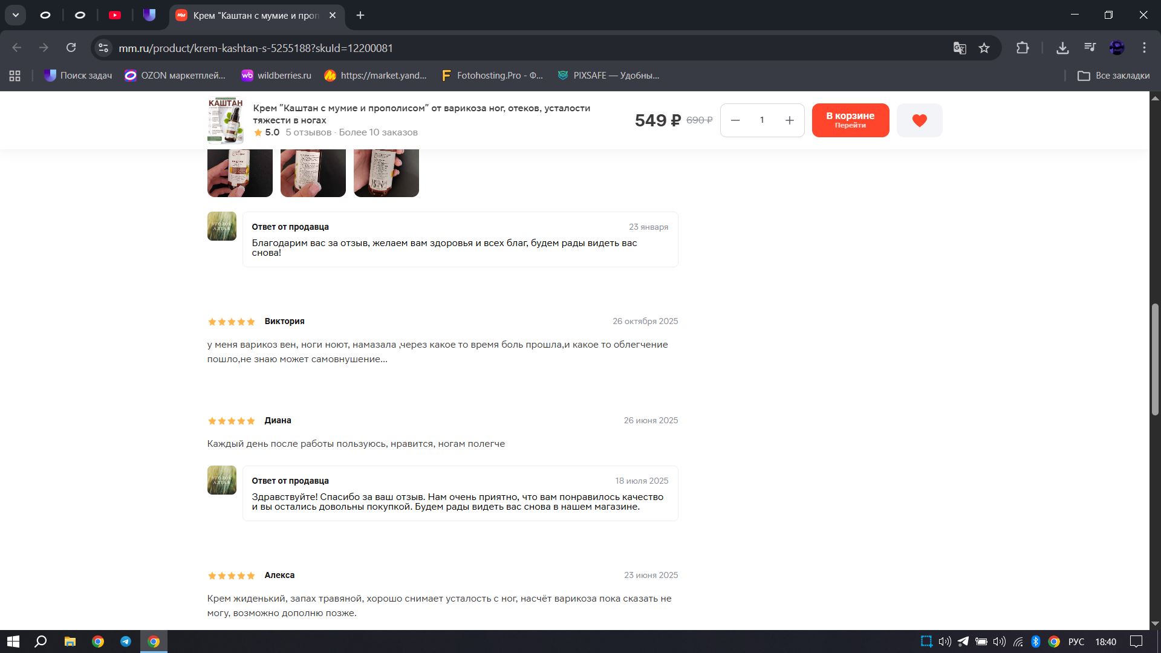Viewport: 1161px width, 653px height.
Task: Open the browser extensions puzzle icon
Action: (1023, 48)
